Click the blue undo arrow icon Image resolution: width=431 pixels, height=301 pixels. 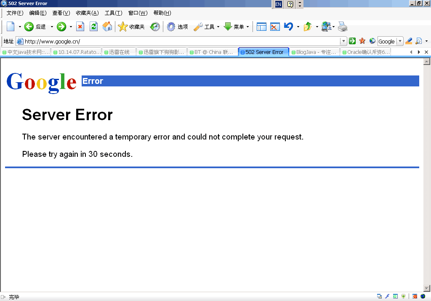click(289, 27)
